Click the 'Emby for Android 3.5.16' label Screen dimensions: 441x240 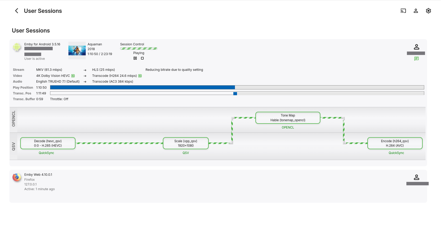42,44
